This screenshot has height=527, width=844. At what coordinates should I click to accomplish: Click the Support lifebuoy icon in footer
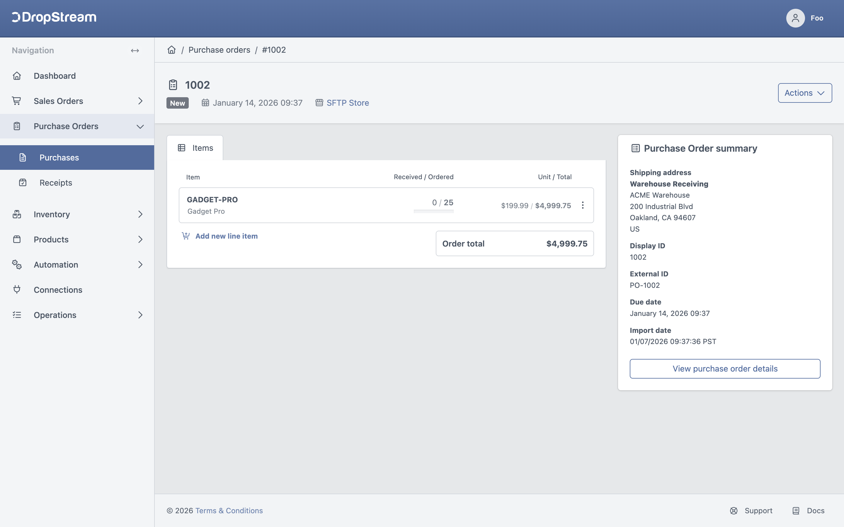[x=734, y=511]
